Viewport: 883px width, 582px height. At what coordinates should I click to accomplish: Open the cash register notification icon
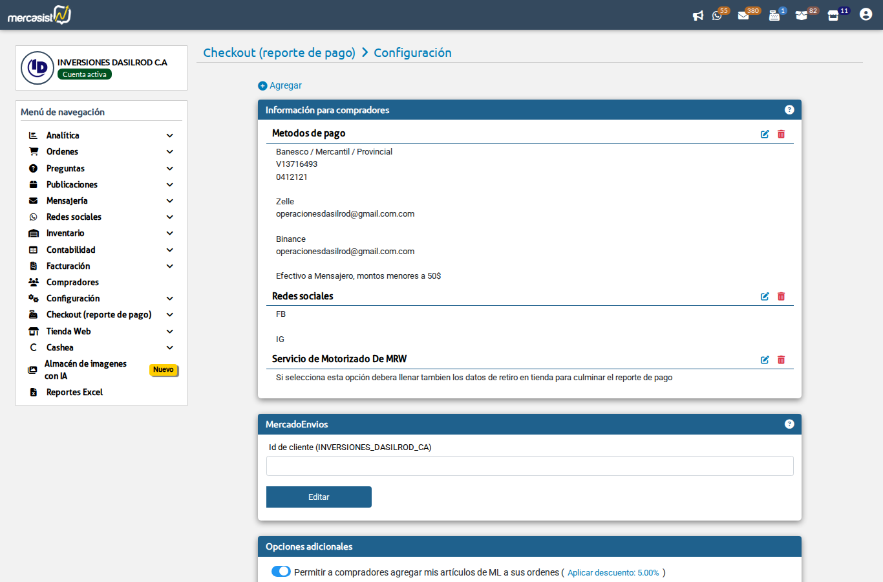775,15
